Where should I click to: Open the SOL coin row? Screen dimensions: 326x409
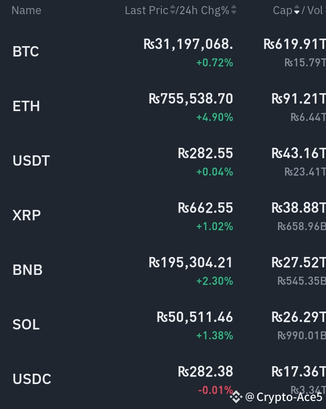[163, 325]
